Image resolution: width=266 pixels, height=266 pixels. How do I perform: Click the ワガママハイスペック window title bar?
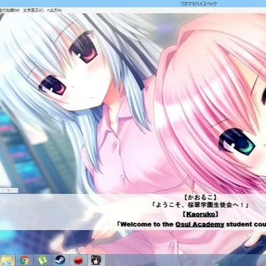coord(133,4)
